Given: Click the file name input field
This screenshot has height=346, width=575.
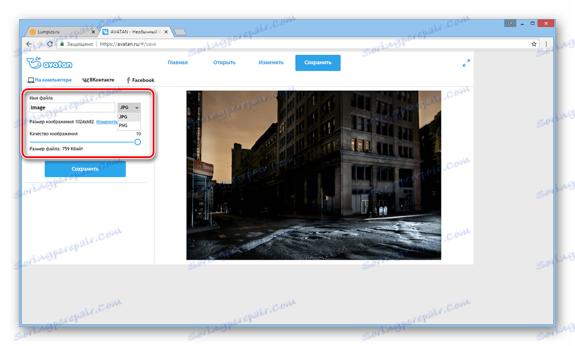Looking at the screenshot, I should point(72,107).
